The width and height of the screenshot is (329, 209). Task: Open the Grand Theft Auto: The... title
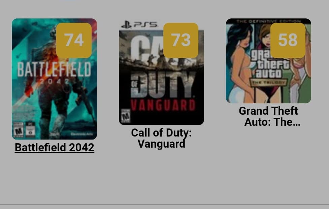click(x=269, y=116)
